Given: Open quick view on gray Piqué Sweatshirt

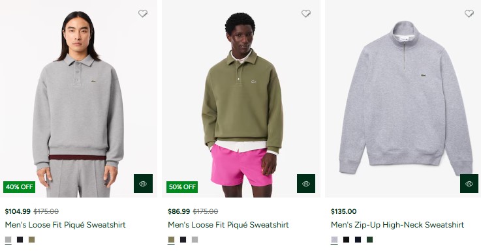Looking at the screenshot, I should point(143,184).
